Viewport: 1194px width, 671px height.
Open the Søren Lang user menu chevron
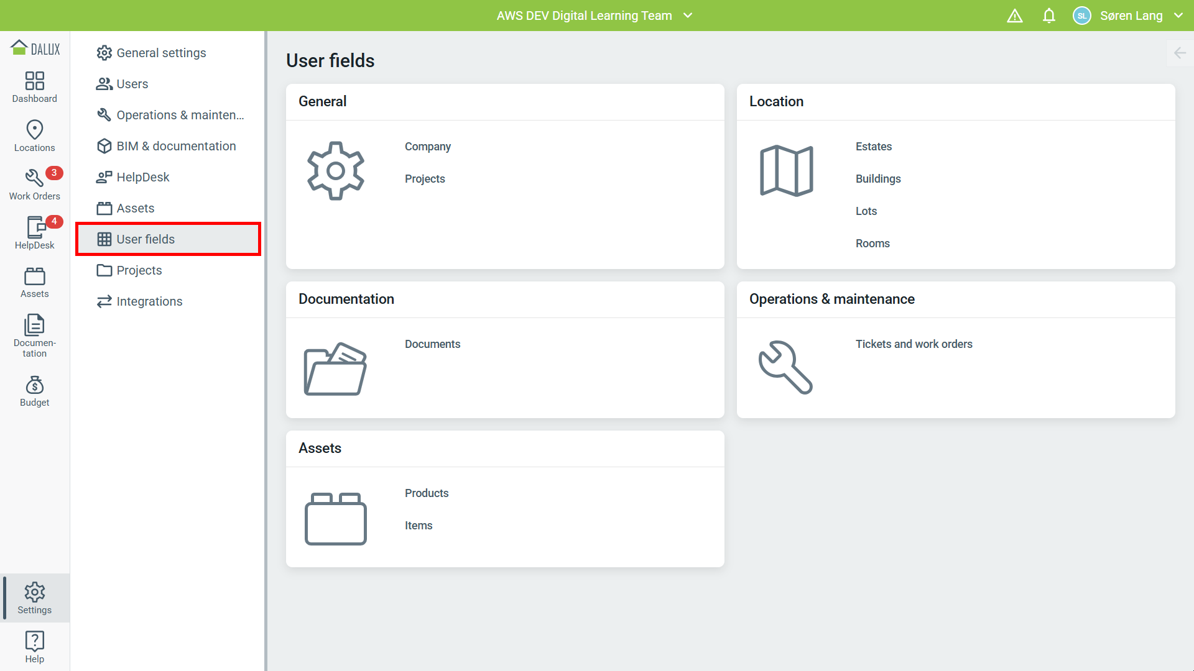pos(1178,16)
